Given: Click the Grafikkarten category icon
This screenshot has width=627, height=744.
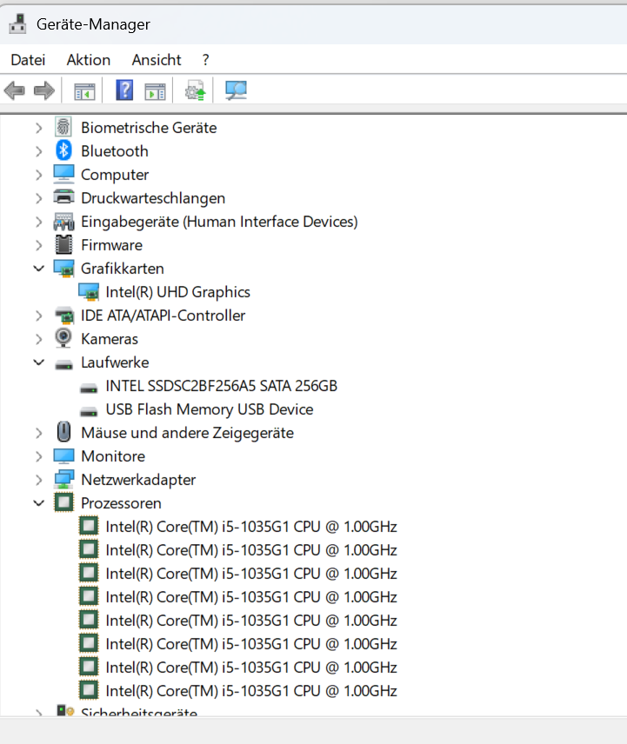Looking at the screenshot, I should click(63, 269).
